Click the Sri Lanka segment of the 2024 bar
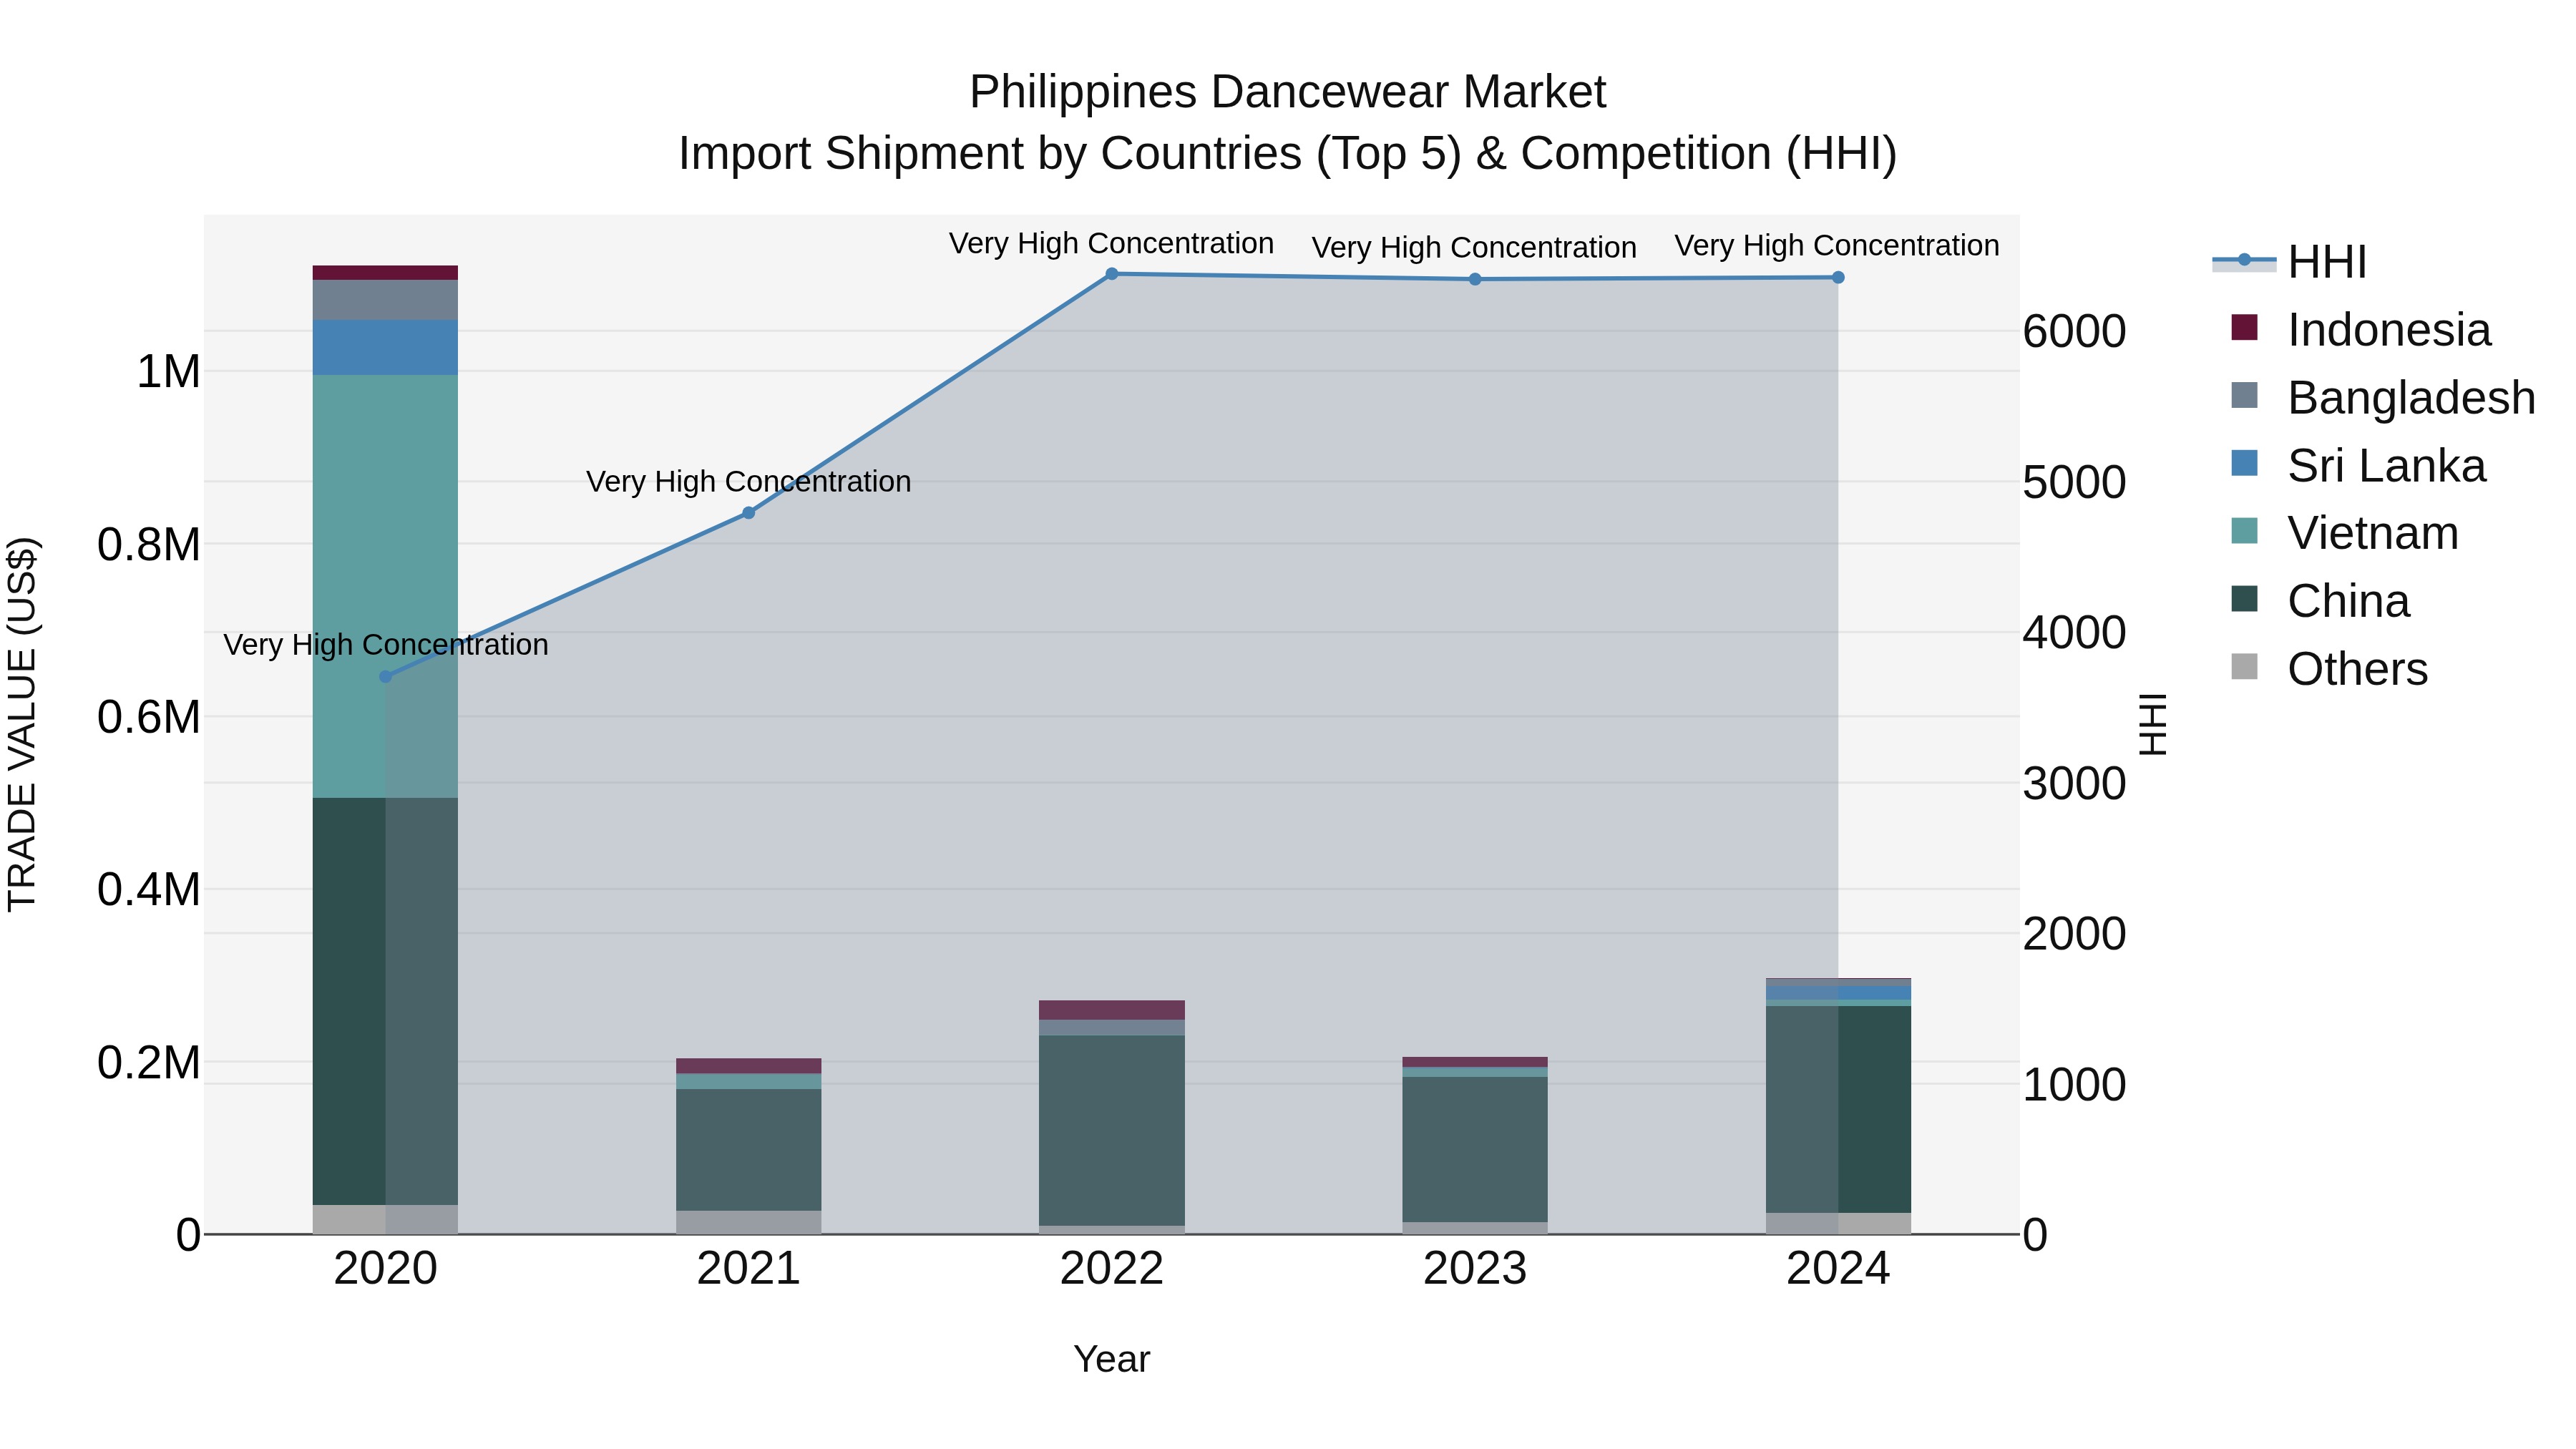 point(1838,993)
